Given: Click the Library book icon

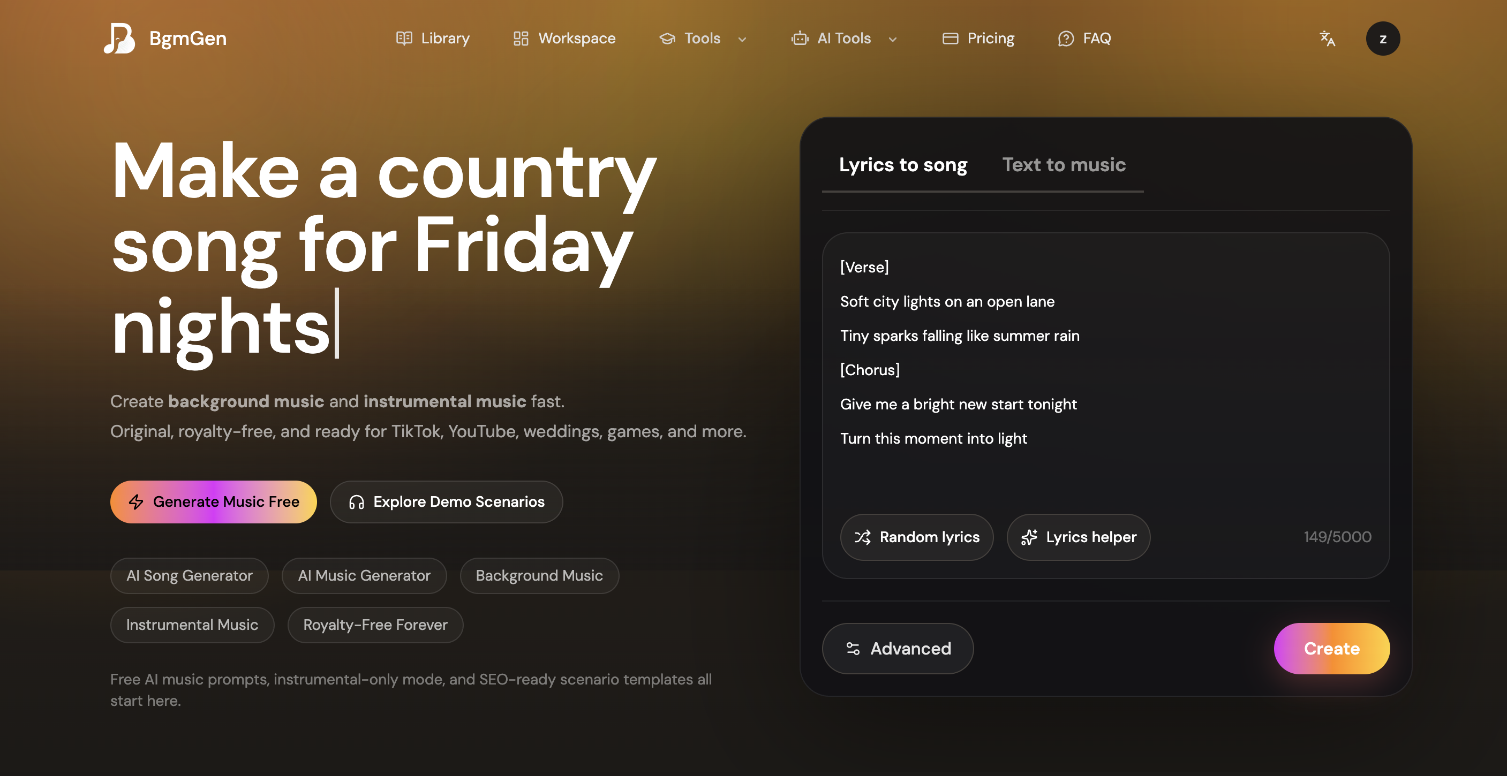Looking at the screenshot, I should click(x=404, y=39).
